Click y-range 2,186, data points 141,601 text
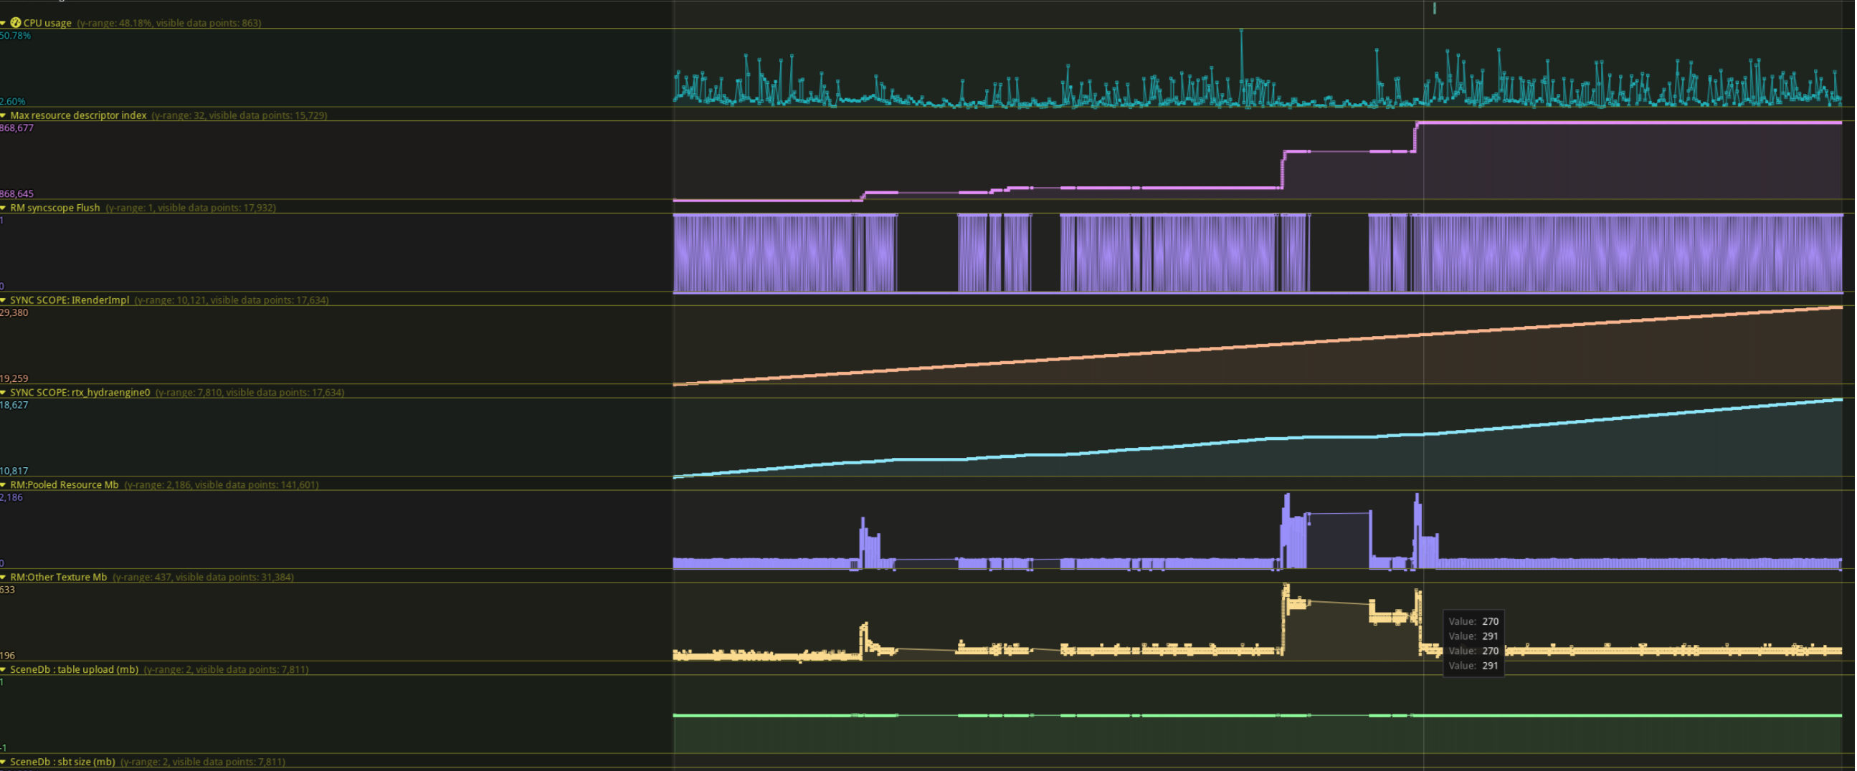The height and width of the screenshot is (771, 1857). click(x=222, y=484)
